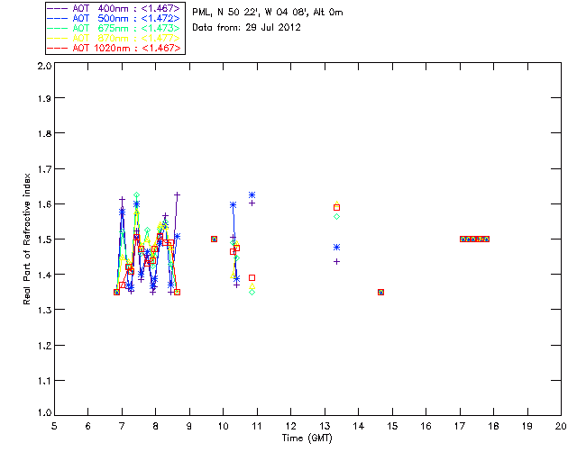Click the red square at 1.39 near time 10.8
Image resolution: width=577 pixels, height=461 pixels.
252,278
